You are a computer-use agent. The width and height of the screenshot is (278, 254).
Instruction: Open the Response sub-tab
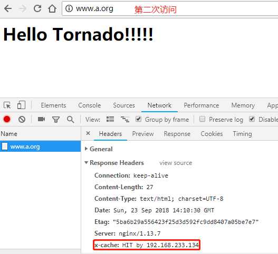point(177,134)
